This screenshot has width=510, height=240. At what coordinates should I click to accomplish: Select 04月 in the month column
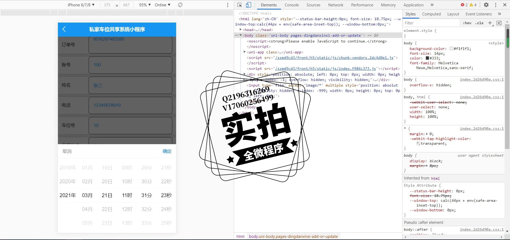pos(87,209)
